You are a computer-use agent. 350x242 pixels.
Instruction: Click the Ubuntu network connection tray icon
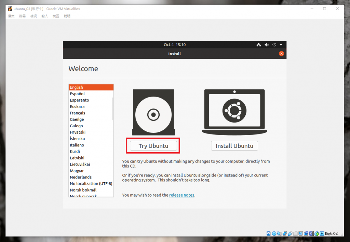[x=259, y=45]
